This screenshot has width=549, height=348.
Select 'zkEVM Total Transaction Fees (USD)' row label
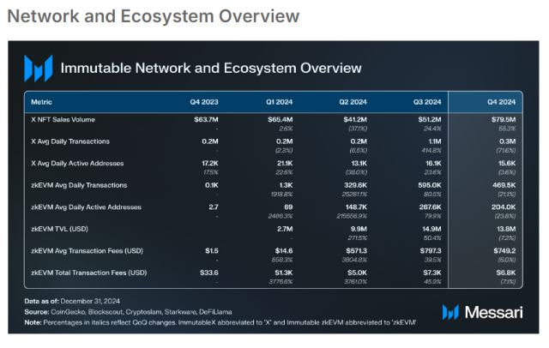coord(89,273)
